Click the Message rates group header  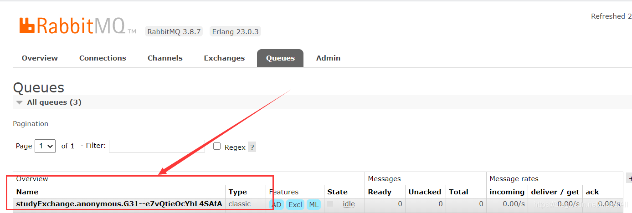coord(514,179)
